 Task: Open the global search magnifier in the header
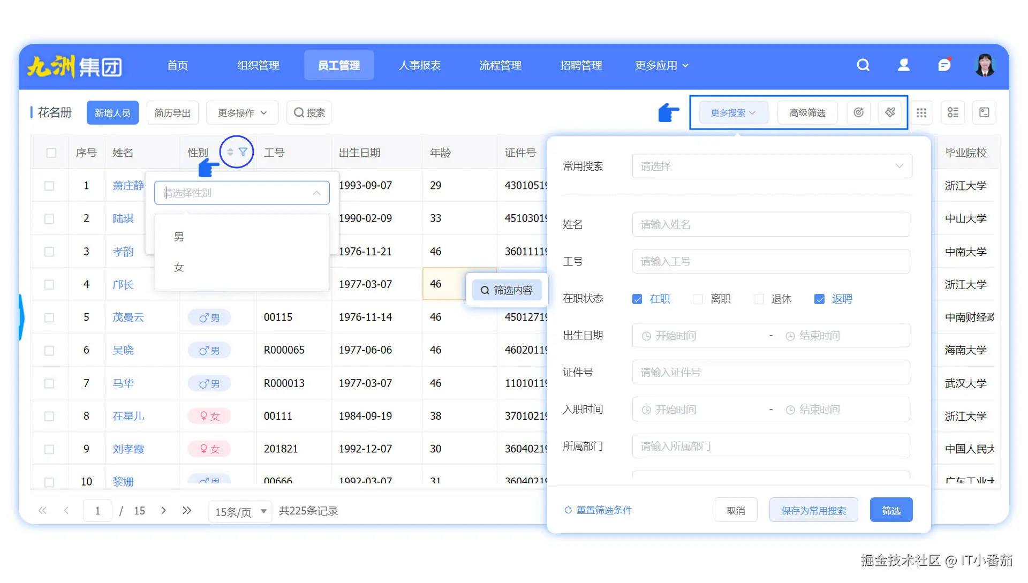(x=863, y=65)
